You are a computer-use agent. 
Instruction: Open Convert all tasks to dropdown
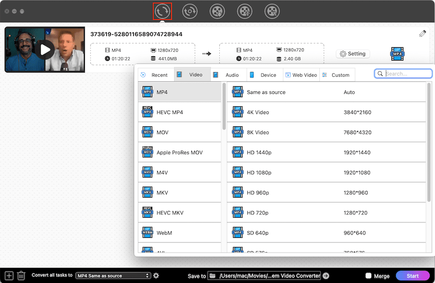(x=113, y=276)
